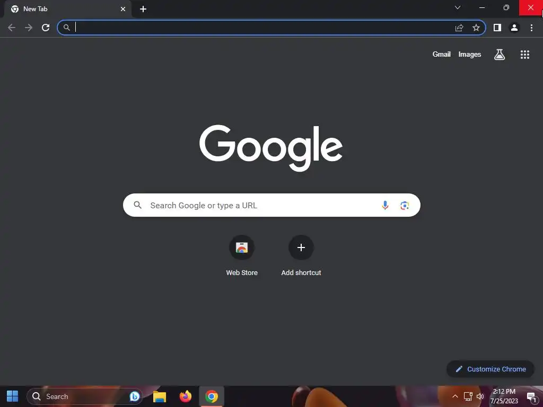Image resolution: width=543 pixels, height=407 pixels.
Task: Restore down the Chrome window
Action: (506, 7)
